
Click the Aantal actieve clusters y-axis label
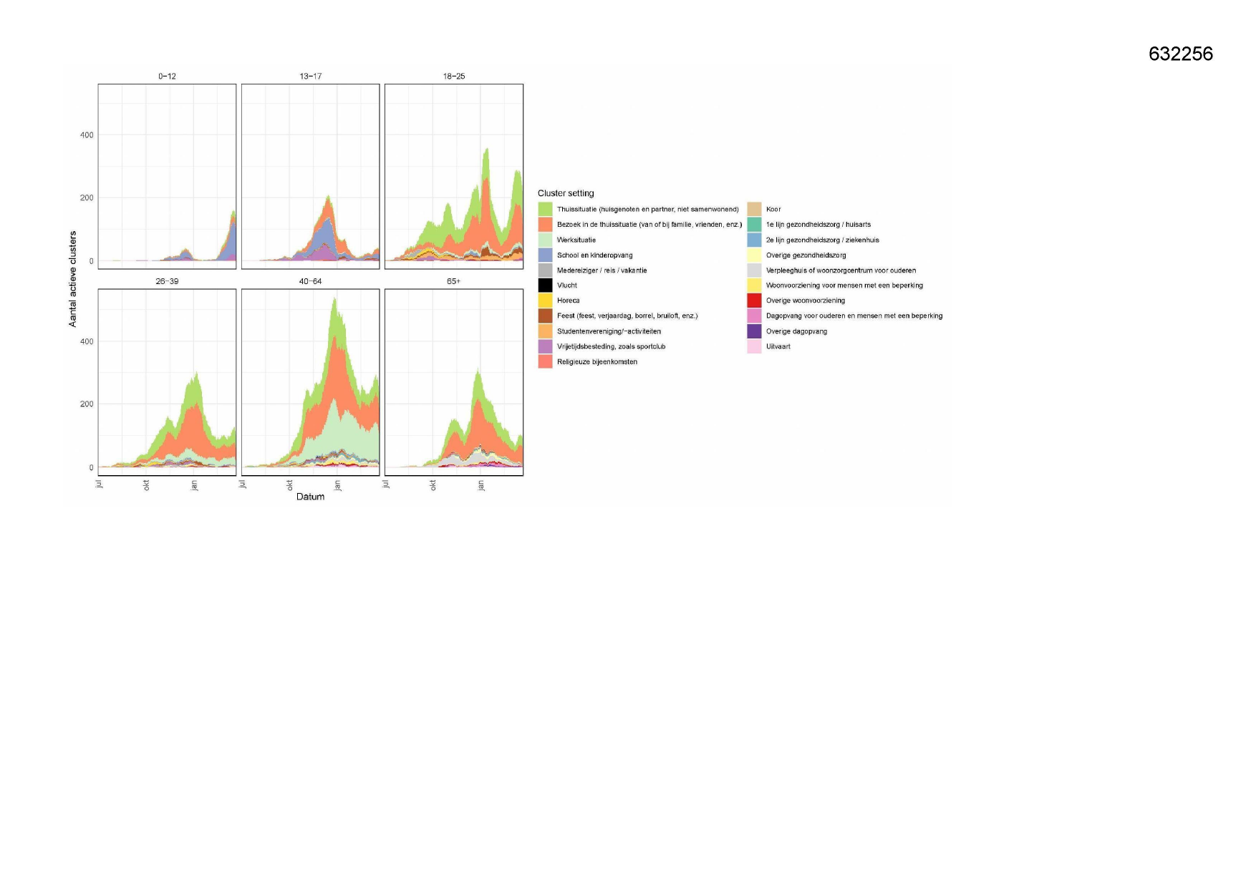click(72, 279)
